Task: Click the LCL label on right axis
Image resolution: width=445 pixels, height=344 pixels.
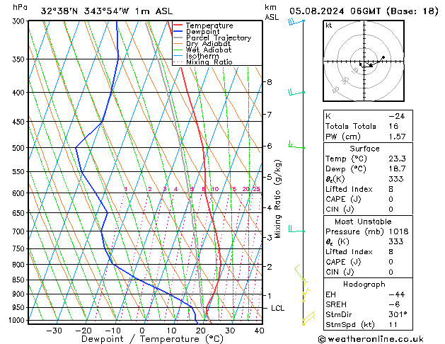Action: pos(278,309)
